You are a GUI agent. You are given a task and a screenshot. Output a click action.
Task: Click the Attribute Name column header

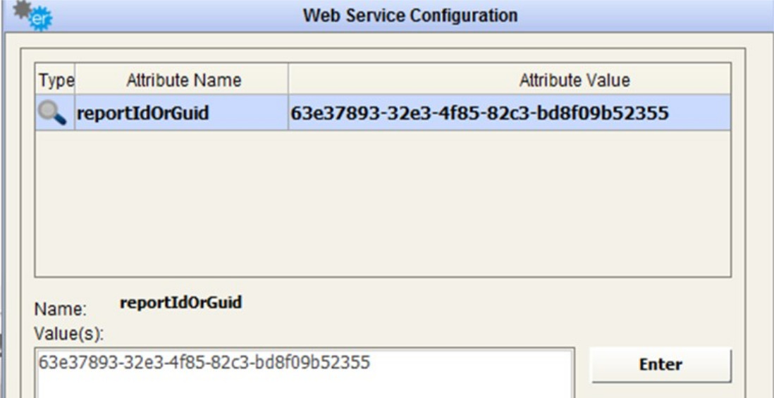183,81
